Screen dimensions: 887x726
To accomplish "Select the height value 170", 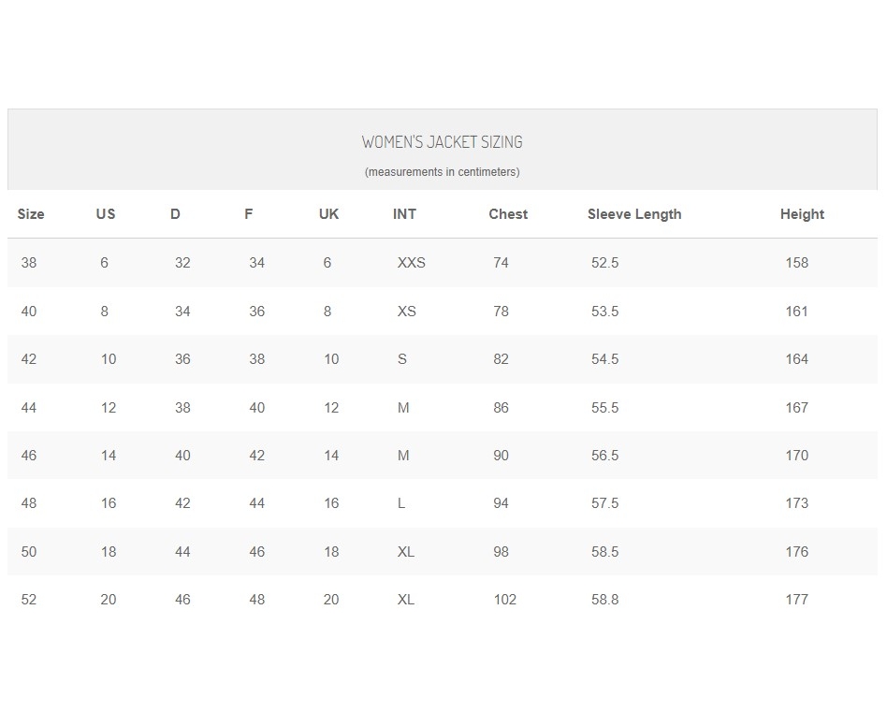I will (796, 456).
